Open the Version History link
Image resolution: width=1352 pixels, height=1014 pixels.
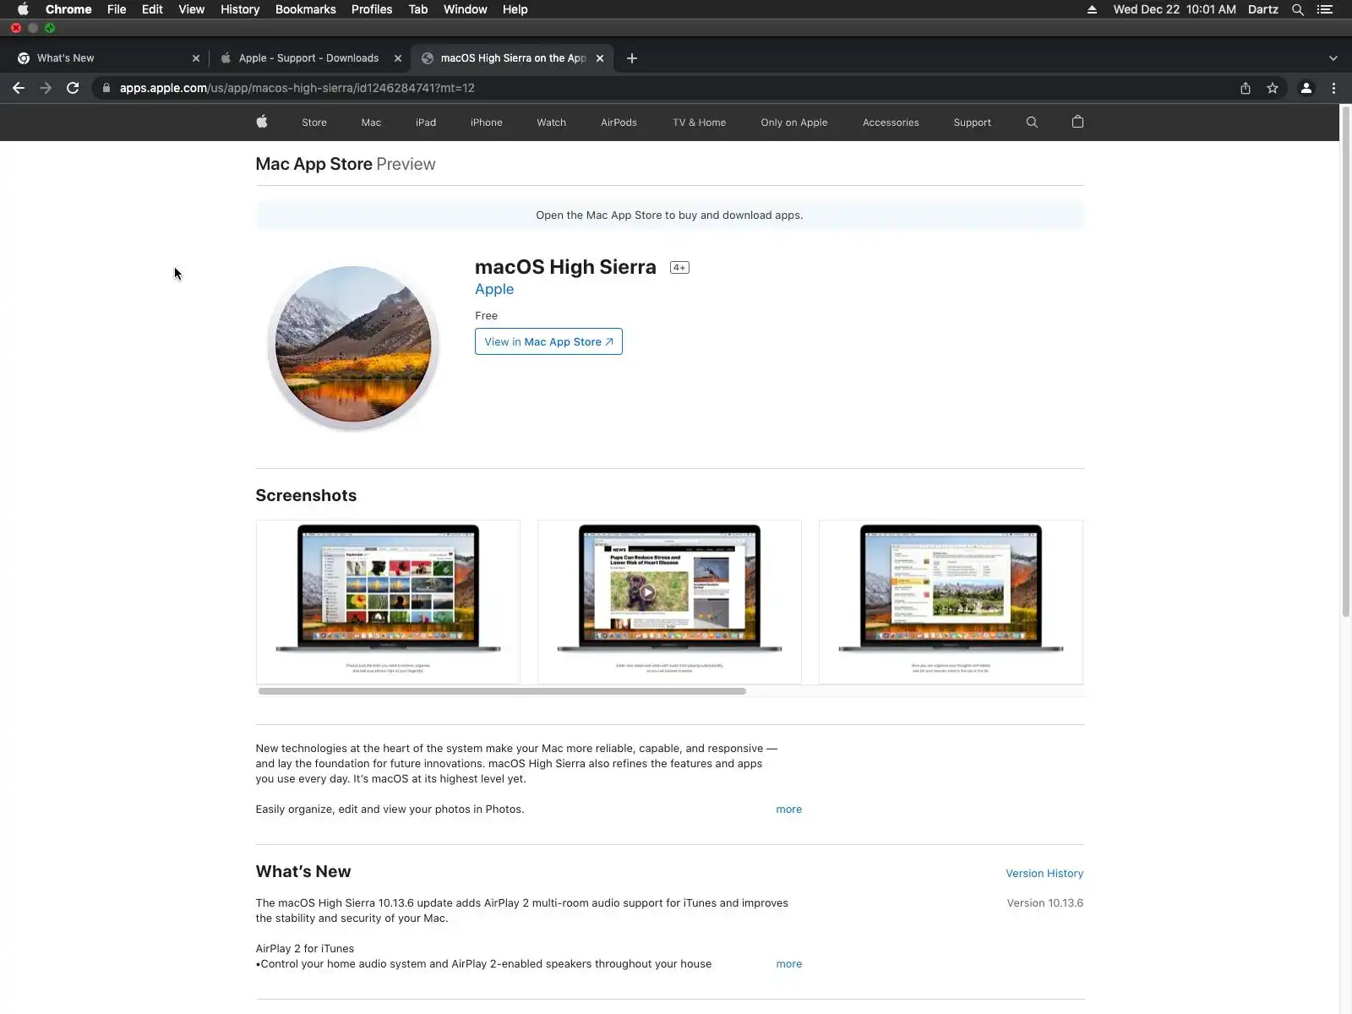pyautogui.click(x=1044, y=874)
